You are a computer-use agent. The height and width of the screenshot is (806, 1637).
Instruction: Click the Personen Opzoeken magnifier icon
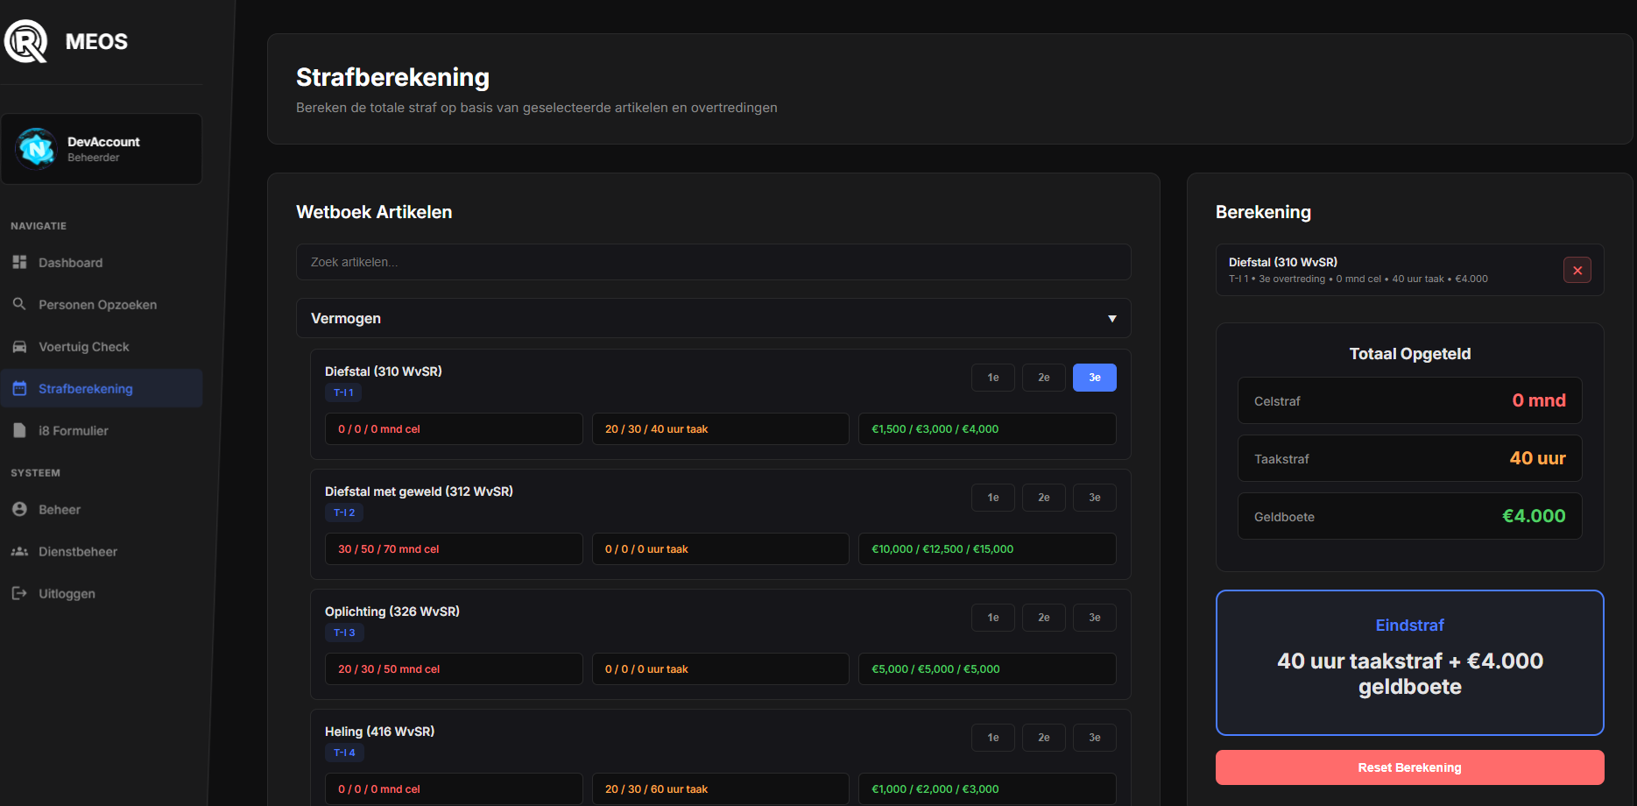19,304
